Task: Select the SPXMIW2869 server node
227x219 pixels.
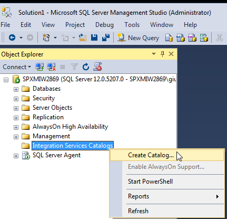Action: coord(99,79)
